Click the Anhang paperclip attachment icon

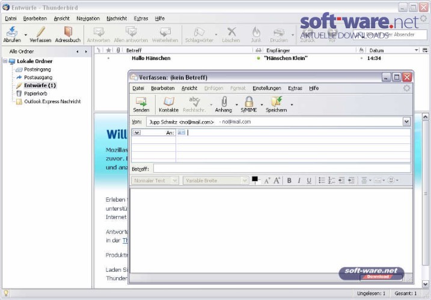coord(224,101)
